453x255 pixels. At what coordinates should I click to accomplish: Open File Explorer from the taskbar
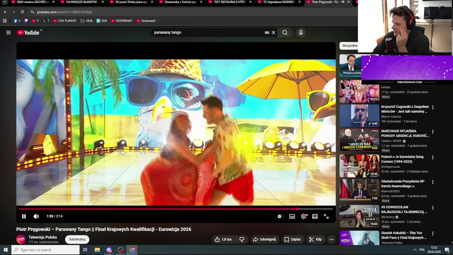[97, 250]
